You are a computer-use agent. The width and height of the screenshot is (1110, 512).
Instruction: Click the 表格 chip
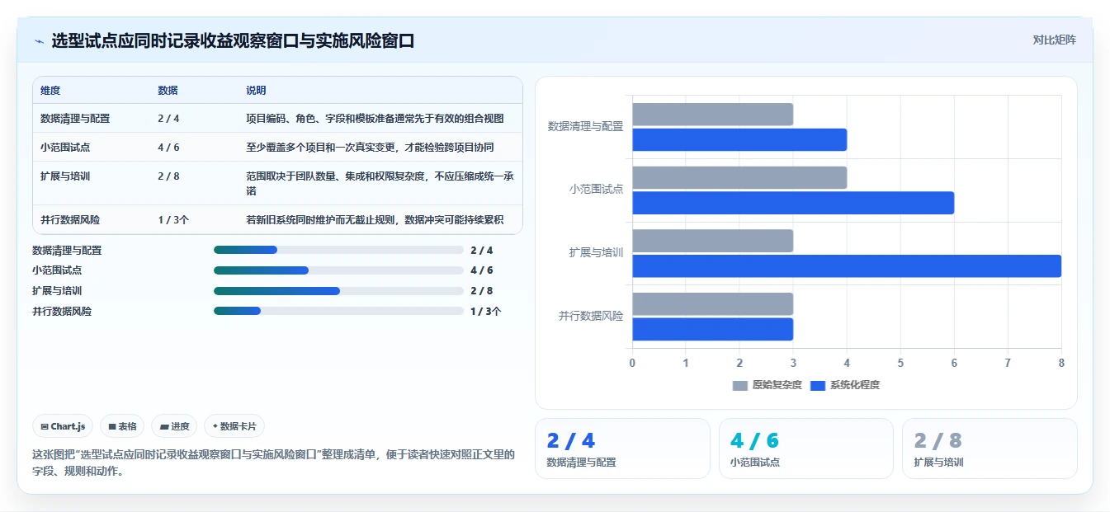122,426
